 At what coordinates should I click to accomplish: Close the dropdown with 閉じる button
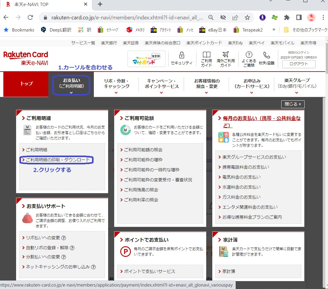pos(293,104)
